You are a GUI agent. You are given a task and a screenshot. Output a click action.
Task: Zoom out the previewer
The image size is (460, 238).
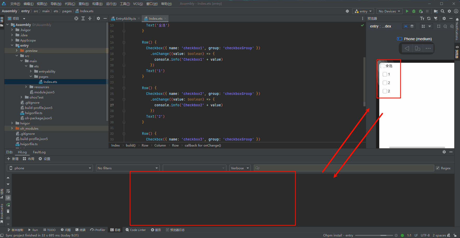445,26
